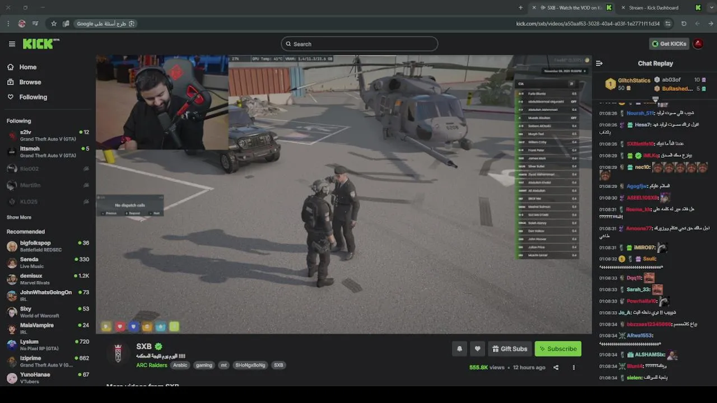Select the Arabic tag

[180, 365]
